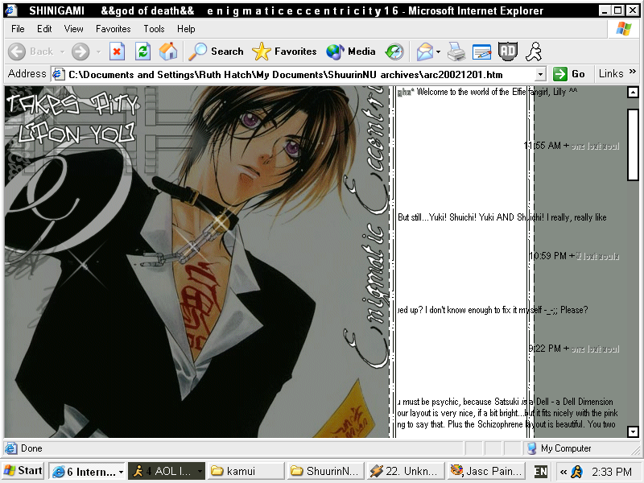Open the Help menu
The image size is (644, 483).
[x=186, y=29]
